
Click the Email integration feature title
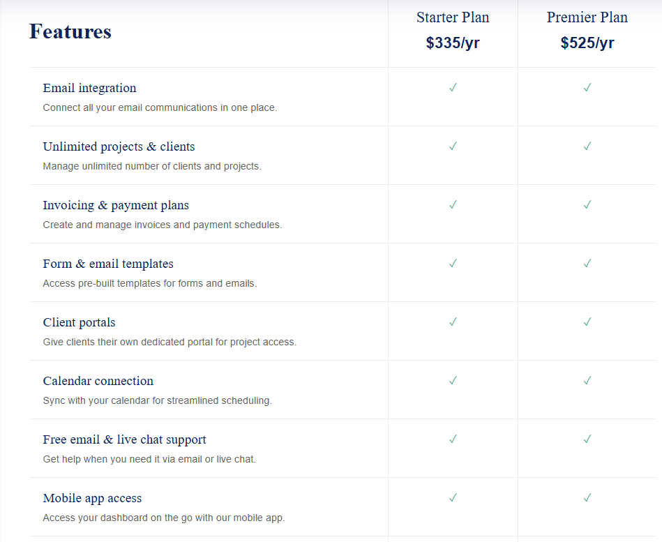click(x=89, y=88)
